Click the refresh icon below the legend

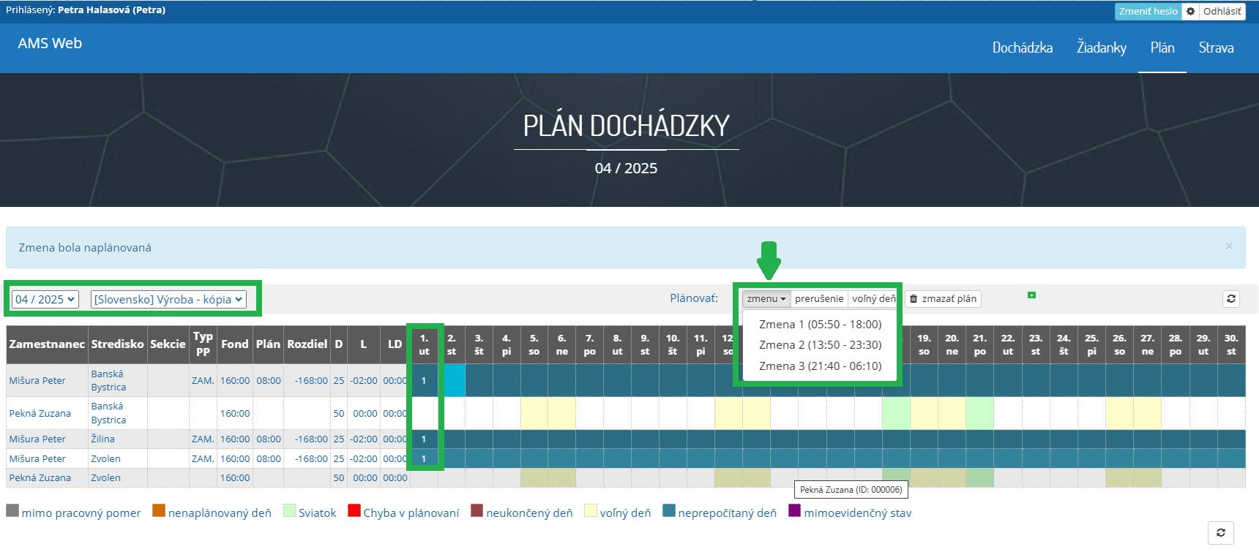(1221, 532)
